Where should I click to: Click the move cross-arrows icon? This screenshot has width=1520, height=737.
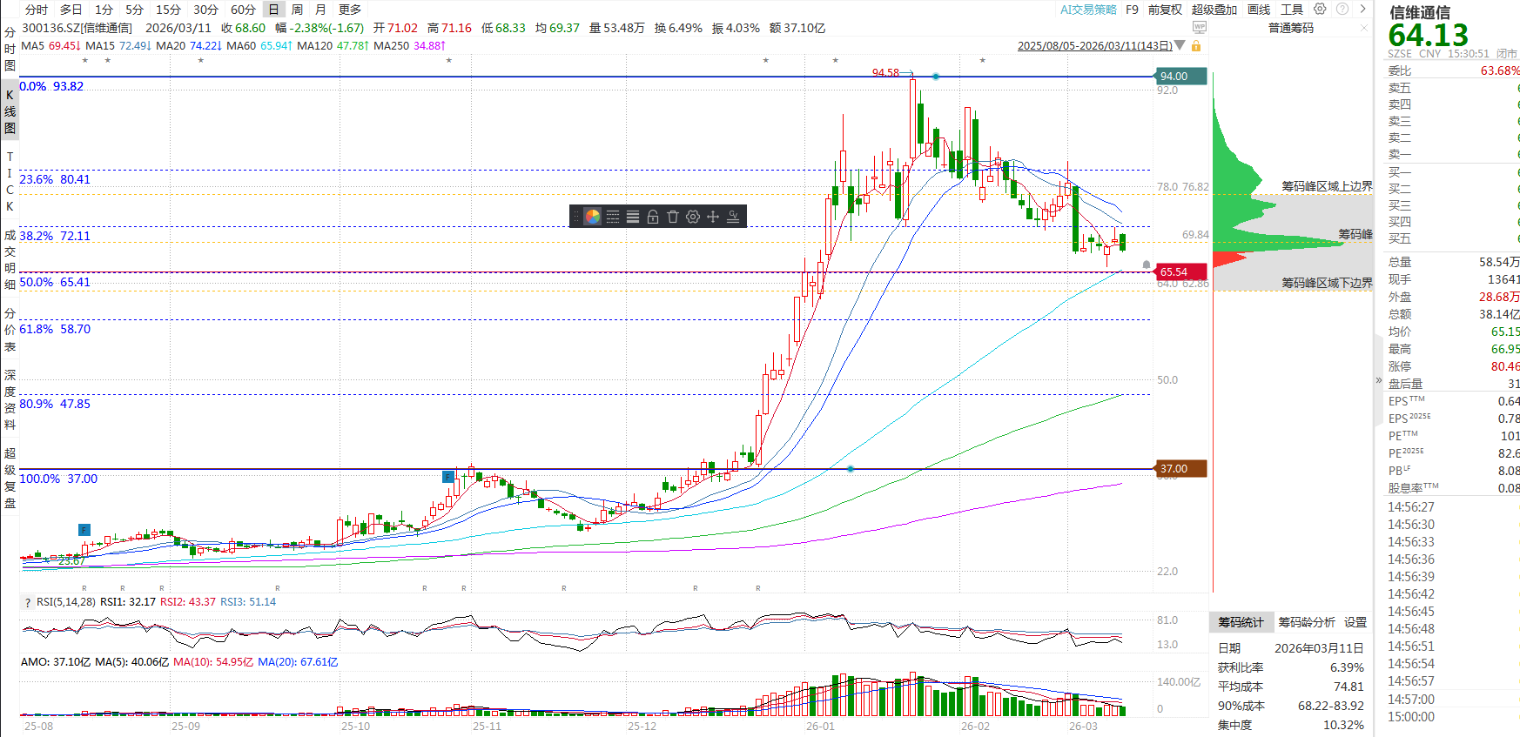713,217
